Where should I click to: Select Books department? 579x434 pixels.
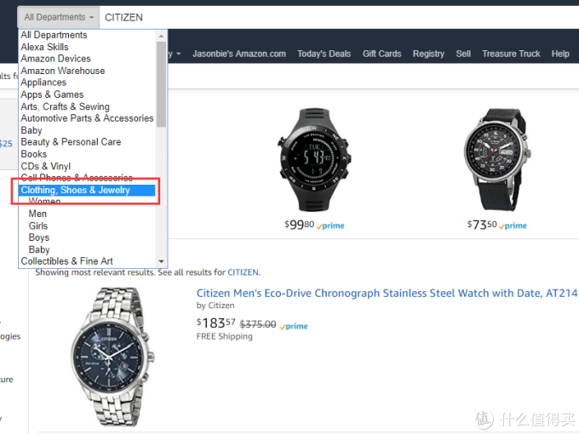[33, 154]
